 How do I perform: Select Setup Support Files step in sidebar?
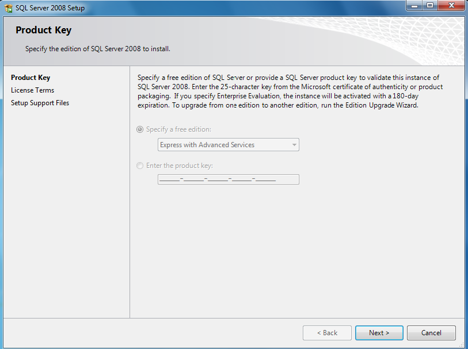(x=40, y=103)
